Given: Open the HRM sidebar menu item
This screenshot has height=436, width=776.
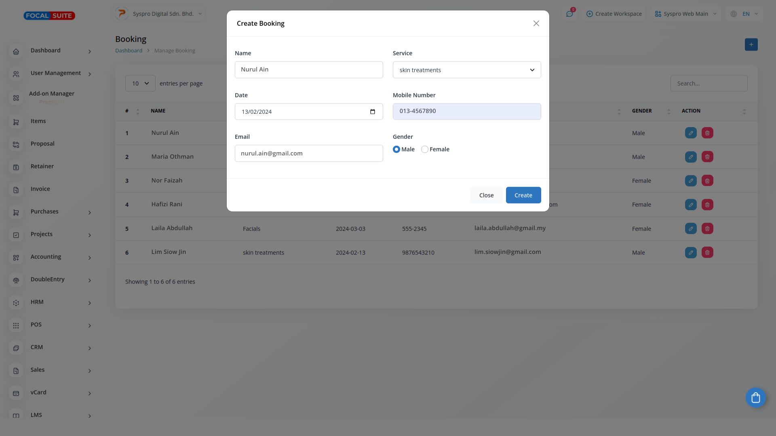Looking at the screenshot, I should coord(37,302).
